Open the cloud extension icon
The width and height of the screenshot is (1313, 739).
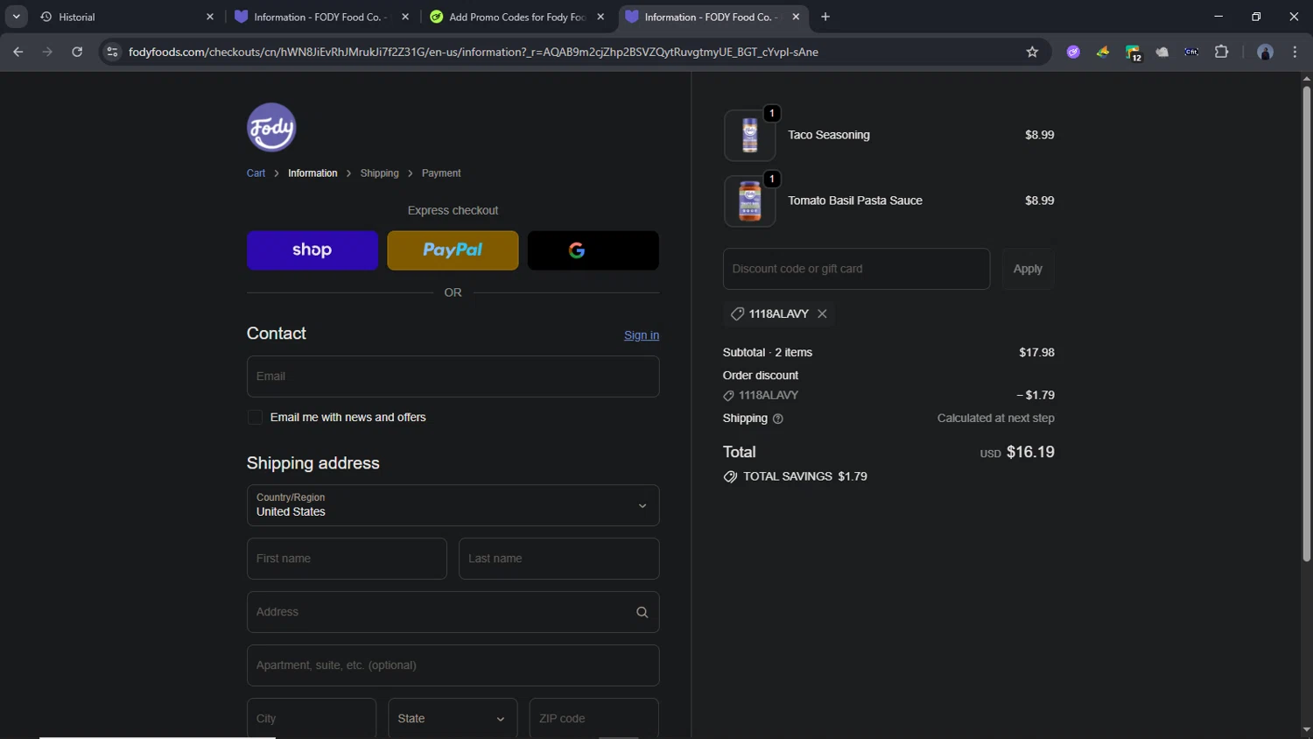pyautogui.click(x=1162, y=52)
